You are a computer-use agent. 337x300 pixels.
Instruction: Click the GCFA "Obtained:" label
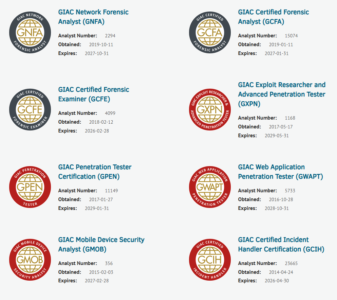point(249,45)
